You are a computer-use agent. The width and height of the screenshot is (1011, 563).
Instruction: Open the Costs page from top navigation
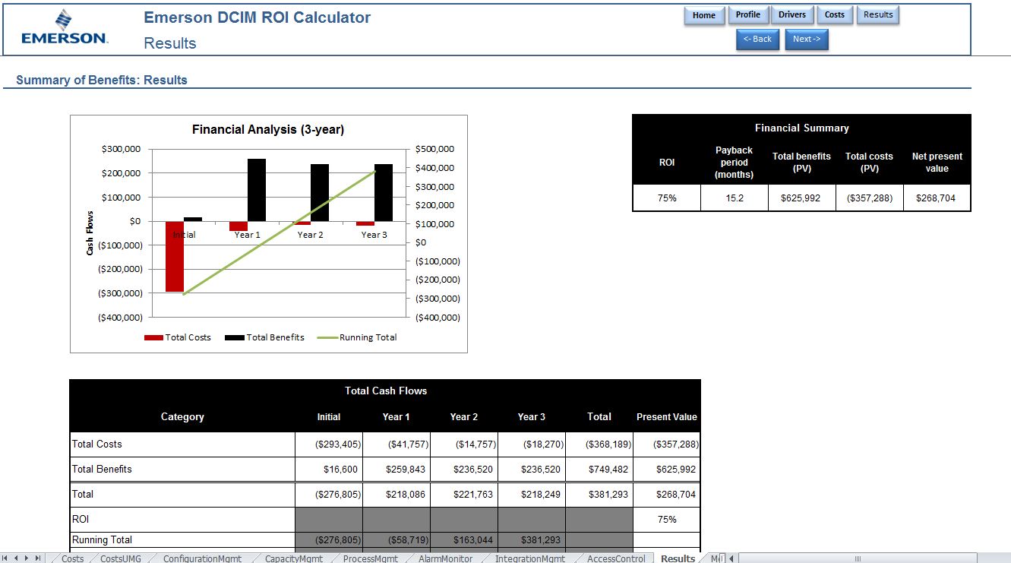pos(835,15)
